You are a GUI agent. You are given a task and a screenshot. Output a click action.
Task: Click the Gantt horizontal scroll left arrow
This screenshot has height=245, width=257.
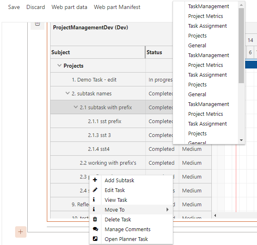coord(215,215)
